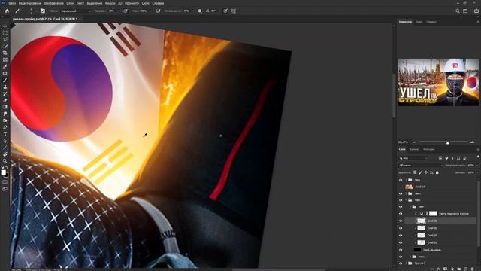
Task: Expand the bottom Группа group arrow
Action: click(407, 263)
